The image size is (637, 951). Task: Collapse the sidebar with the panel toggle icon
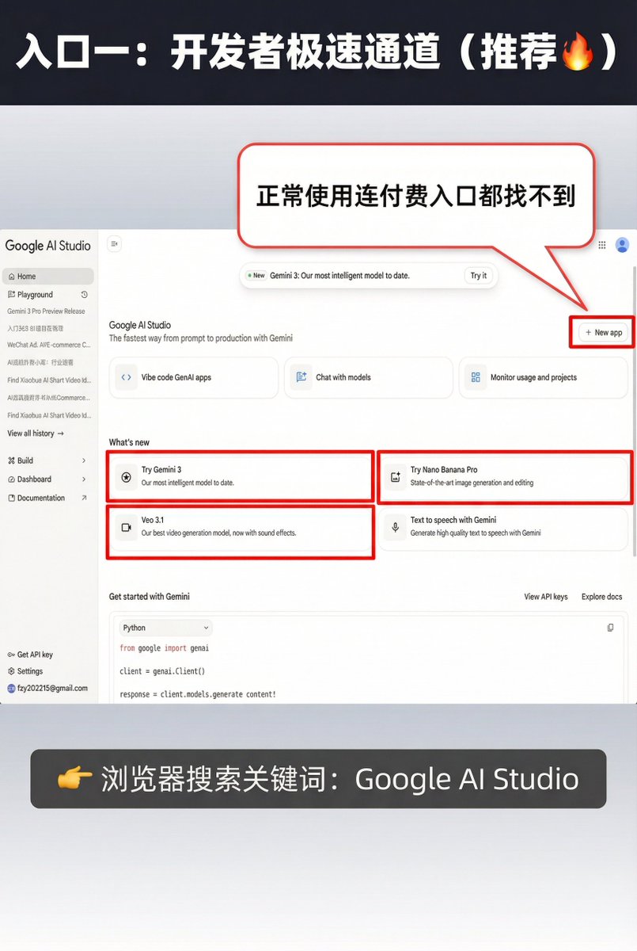coord(115,244)
